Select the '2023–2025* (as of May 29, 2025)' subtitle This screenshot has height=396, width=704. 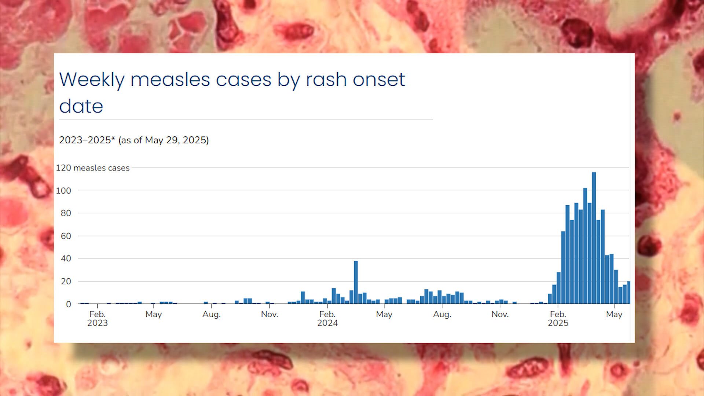click(x=134, y=140)
